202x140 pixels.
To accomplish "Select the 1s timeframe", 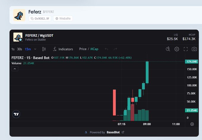I will [13, 49].
